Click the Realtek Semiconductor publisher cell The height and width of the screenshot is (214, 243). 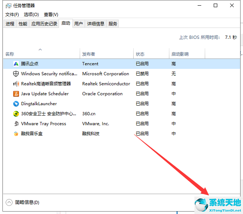pos(106,84)
